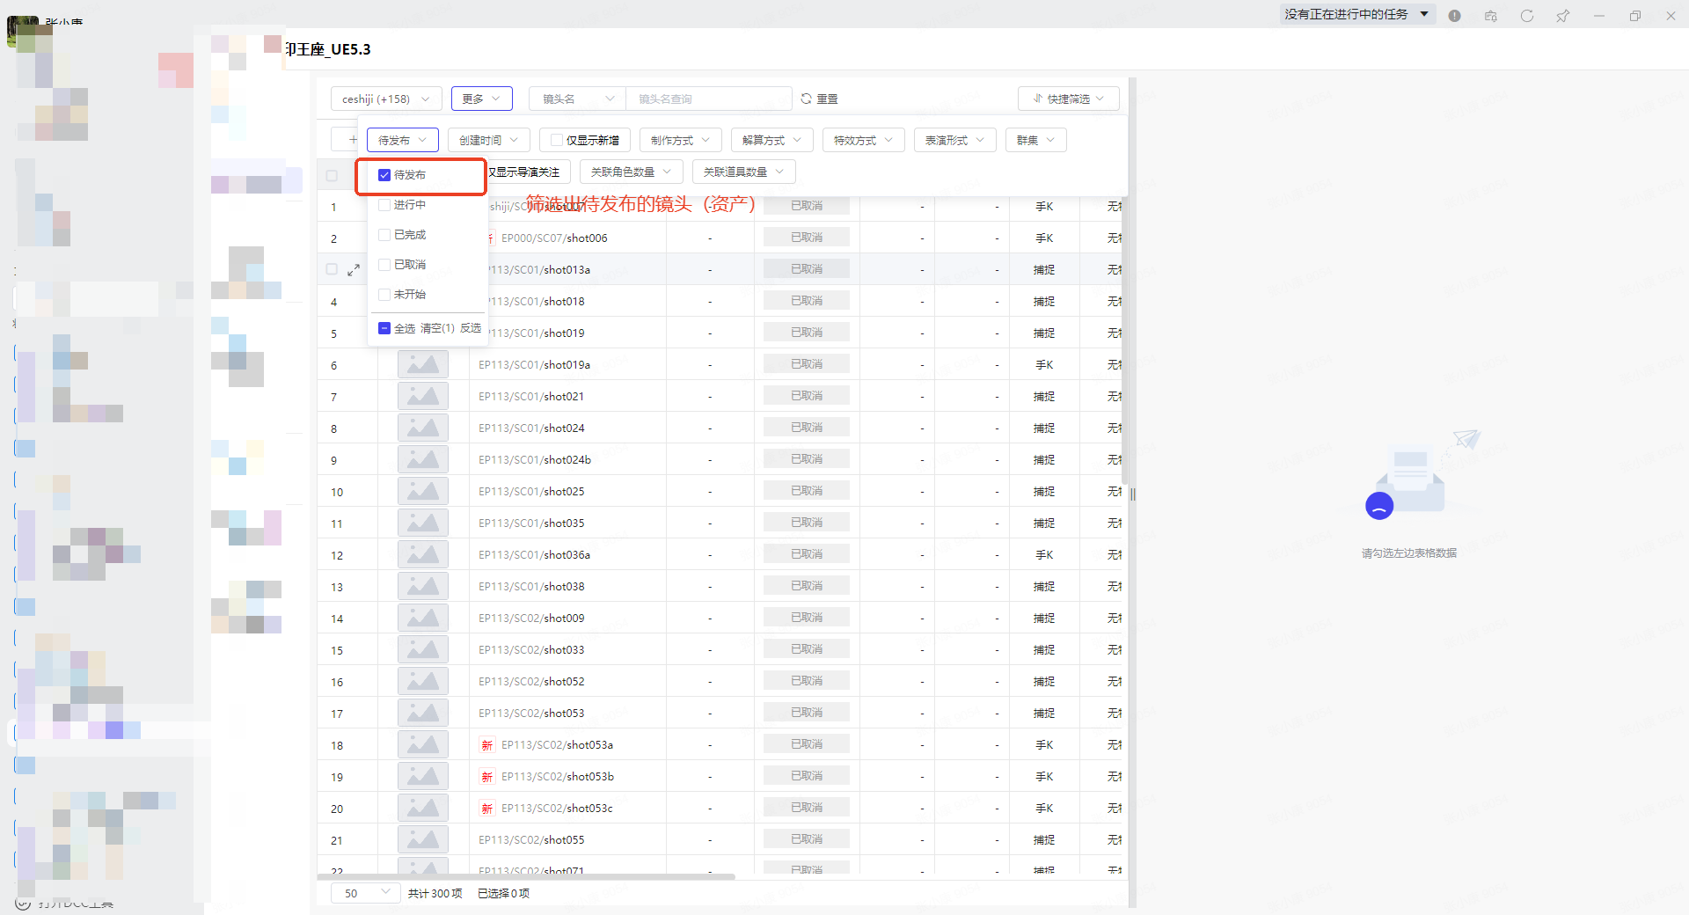The image size is (1689, 915).
Task: Click the 捕捉 cell in shot038 row
Action: pyautogui.click(x=1044, y=587)
